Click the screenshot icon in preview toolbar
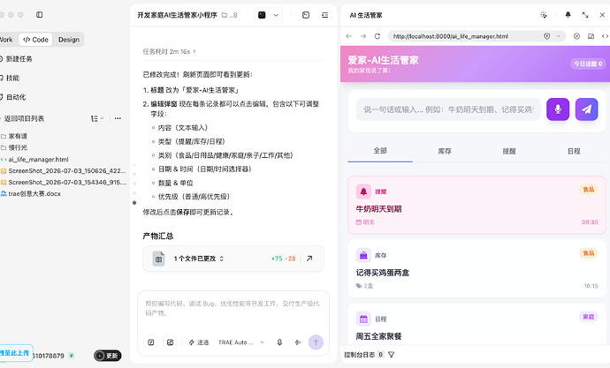This screenshot has width=610, height=368. pyautogui.click(x=591, y=36)
